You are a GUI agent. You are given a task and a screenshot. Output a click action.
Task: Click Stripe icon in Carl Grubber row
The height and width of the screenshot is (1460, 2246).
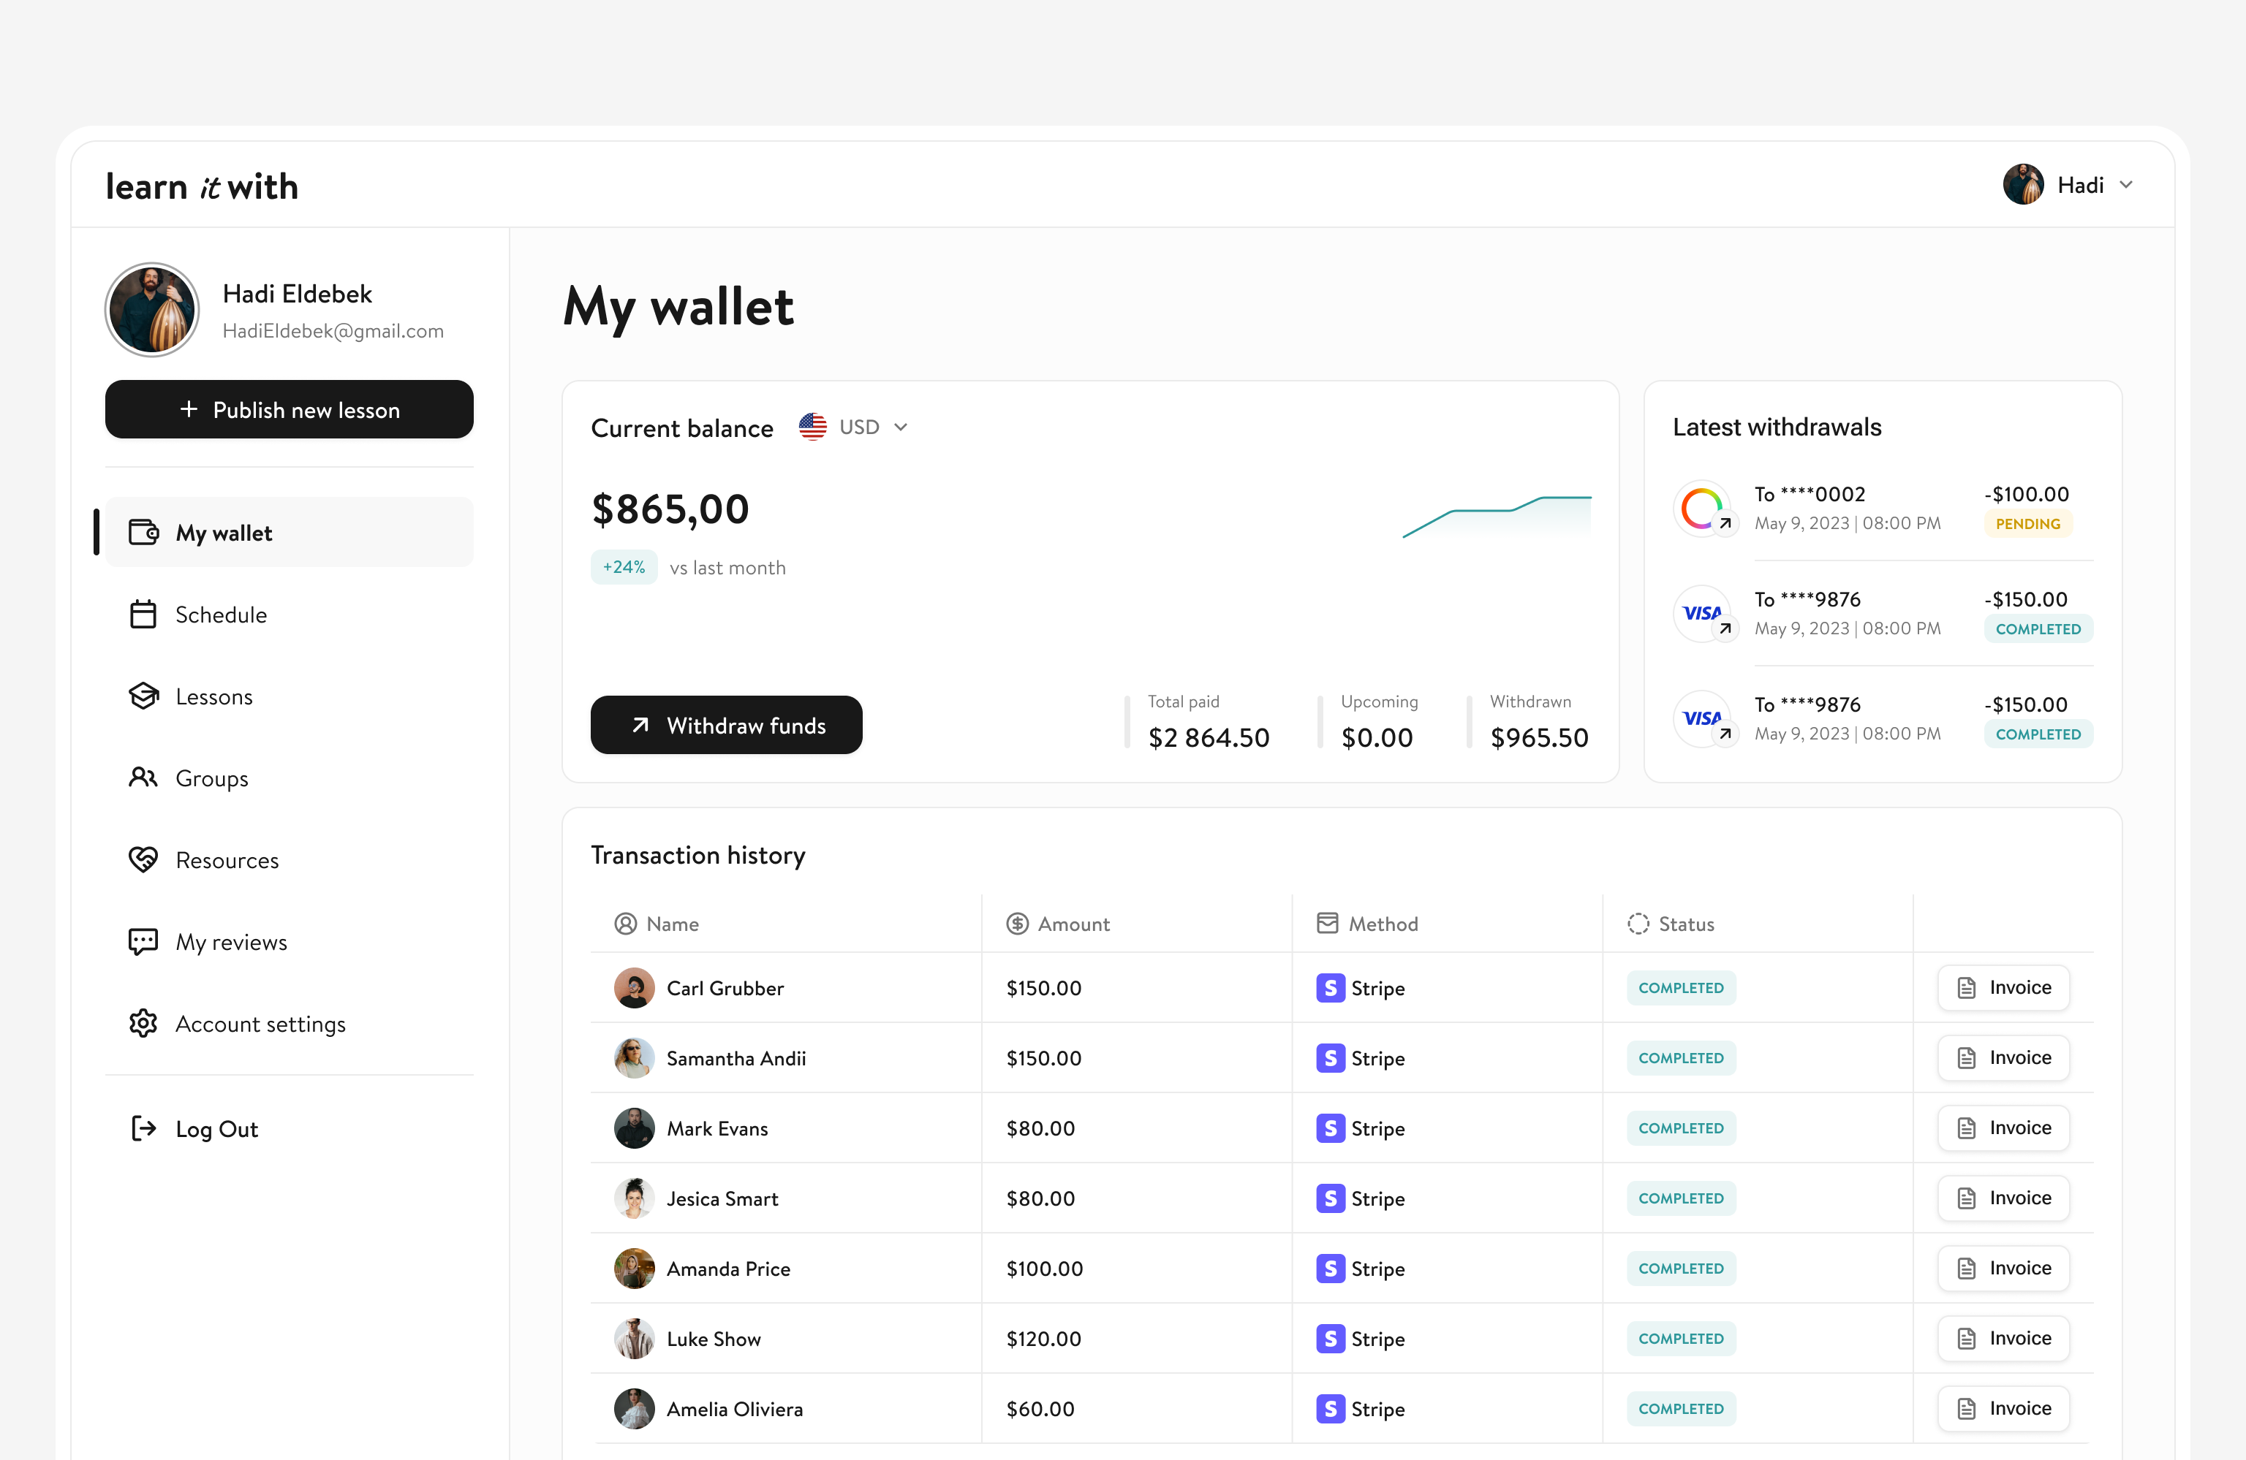tap(1330, 987)
